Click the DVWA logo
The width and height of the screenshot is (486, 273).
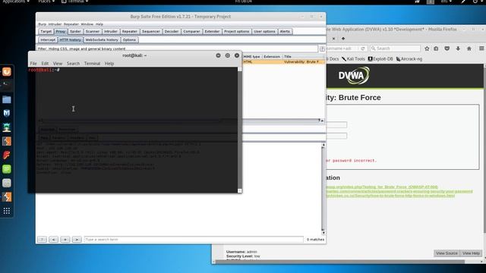[x=354, y=76]
